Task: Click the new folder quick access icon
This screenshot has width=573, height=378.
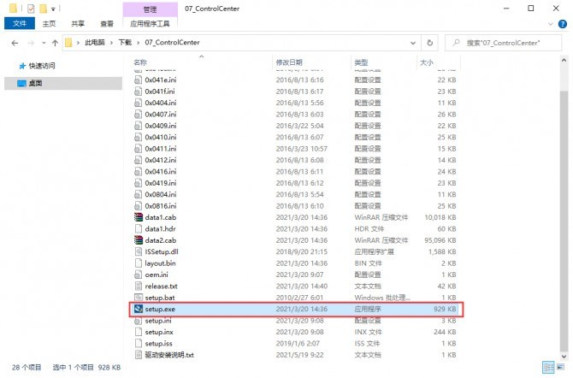Action: coord(43,9)
